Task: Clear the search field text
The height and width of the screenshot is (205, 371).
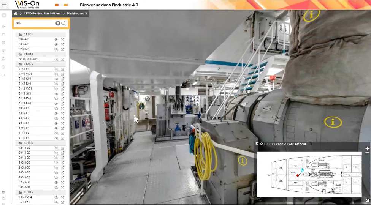Action: click(58, 23)
